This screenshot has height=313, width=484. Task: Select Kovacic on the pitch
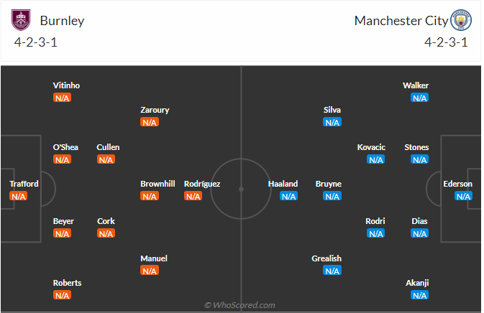(371, 147)
